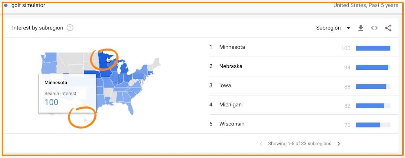Go to previous page of subregions
The width and height of the screenshot is (405, 158).
coord(261,144)
